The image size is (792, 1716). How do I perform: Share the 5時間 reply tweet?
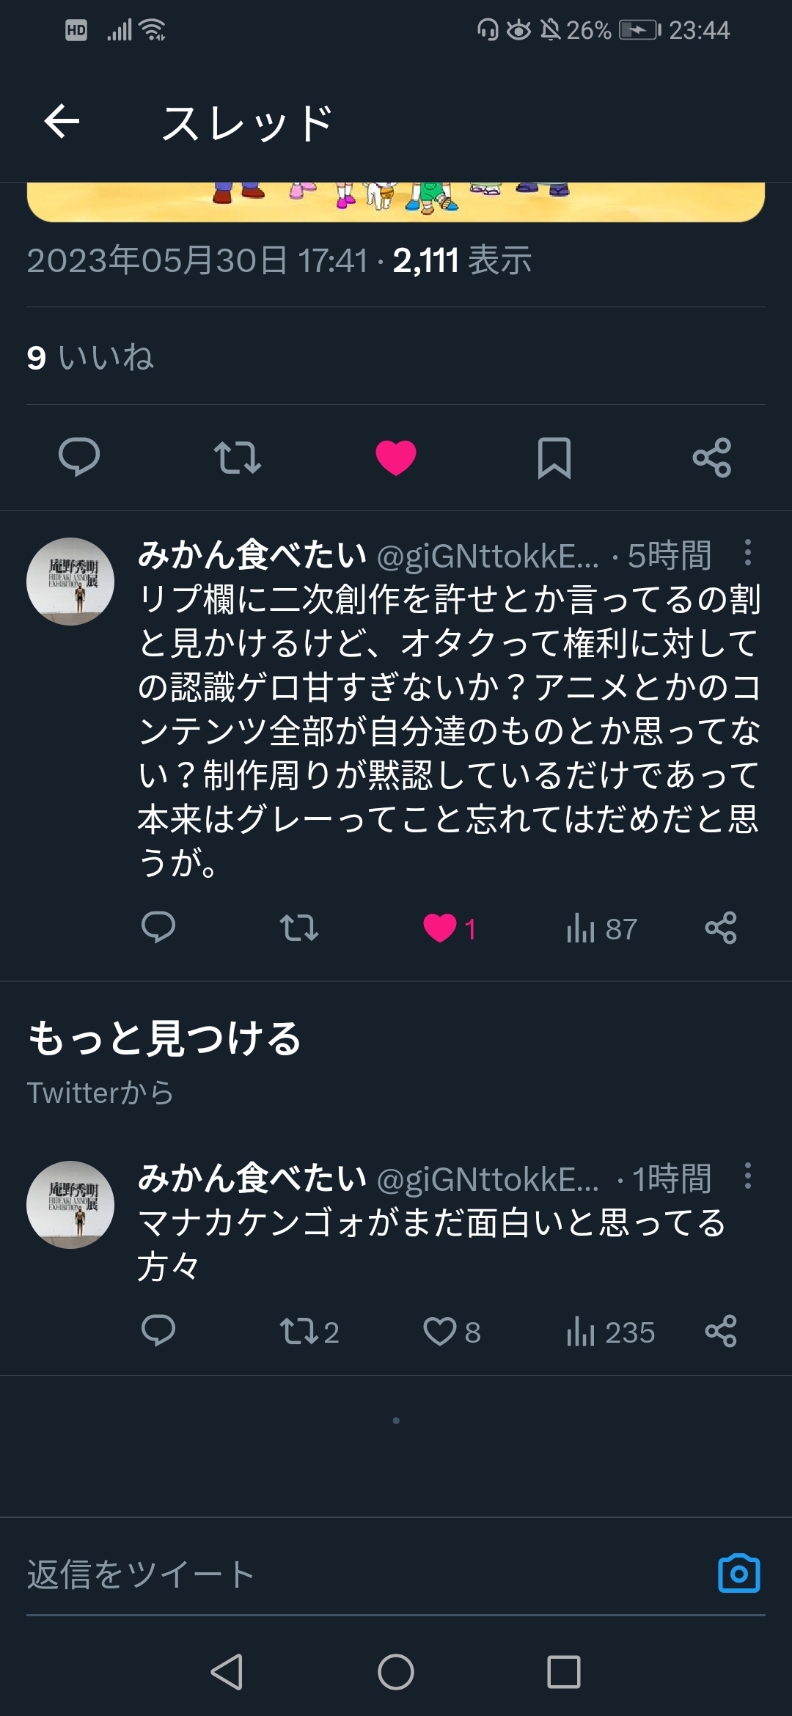pyautogui.click(x=721, y=928)
